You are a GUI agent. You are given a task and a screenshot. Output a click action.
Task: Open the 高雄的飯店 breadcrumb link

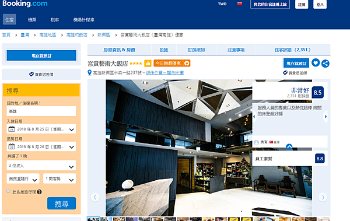click(x=77, y=35)
